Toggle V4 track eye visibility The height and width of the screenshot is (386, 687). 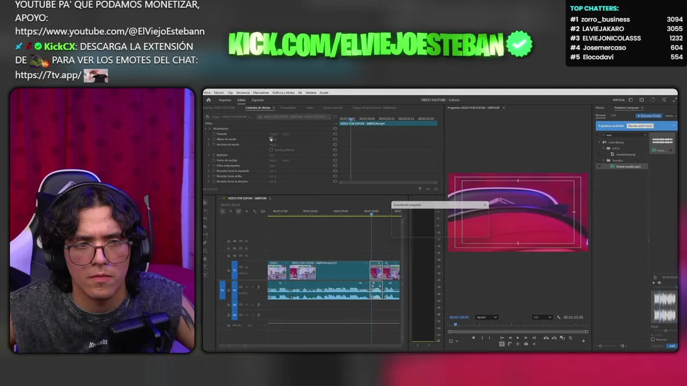[x=246, y=241]
